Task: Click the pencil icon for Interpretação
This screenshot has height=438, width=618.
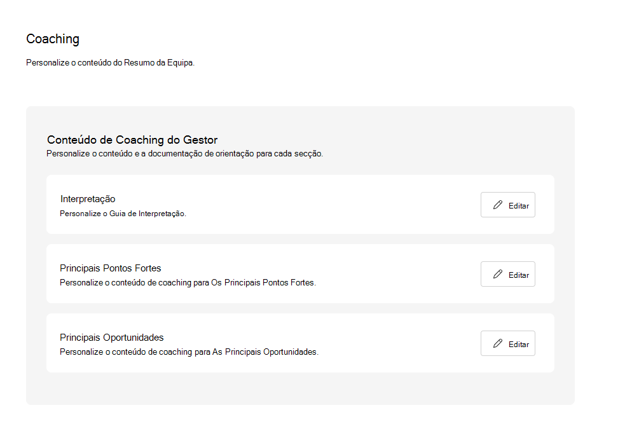Action: 498,205
